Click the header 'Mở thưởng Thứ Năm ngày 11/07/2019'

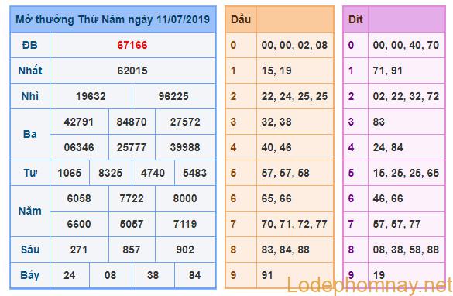[x=113, y=19]
